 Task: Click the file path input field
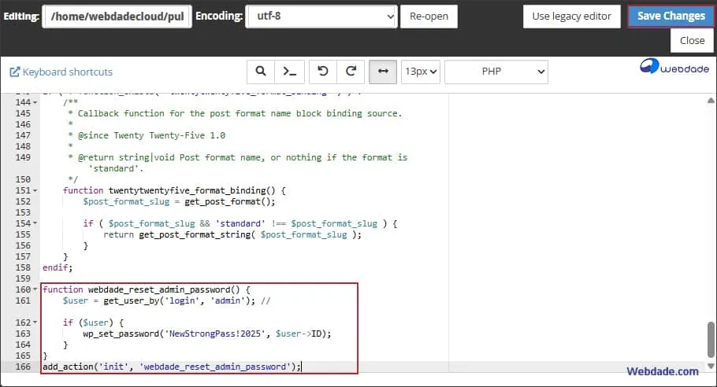coord(117,16)
